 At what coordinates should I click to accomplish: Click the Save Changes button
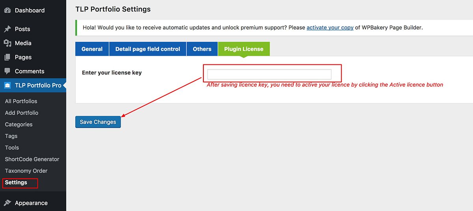click(98, 122)
